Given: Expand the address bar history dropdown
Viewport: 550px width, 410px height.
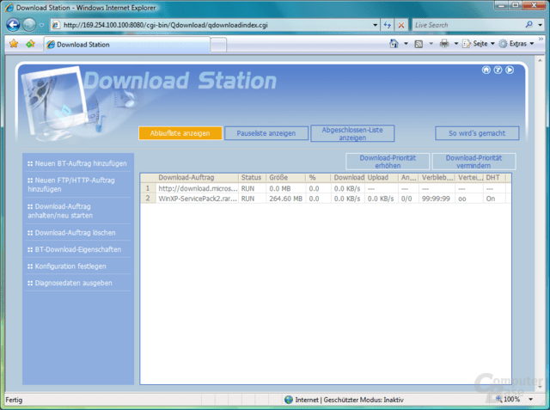Looking at the screenshot, I should pos(375,25).
